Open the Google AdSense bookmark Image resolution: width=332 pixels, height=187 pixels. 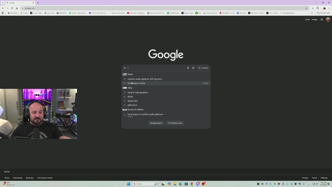(210, 13)
